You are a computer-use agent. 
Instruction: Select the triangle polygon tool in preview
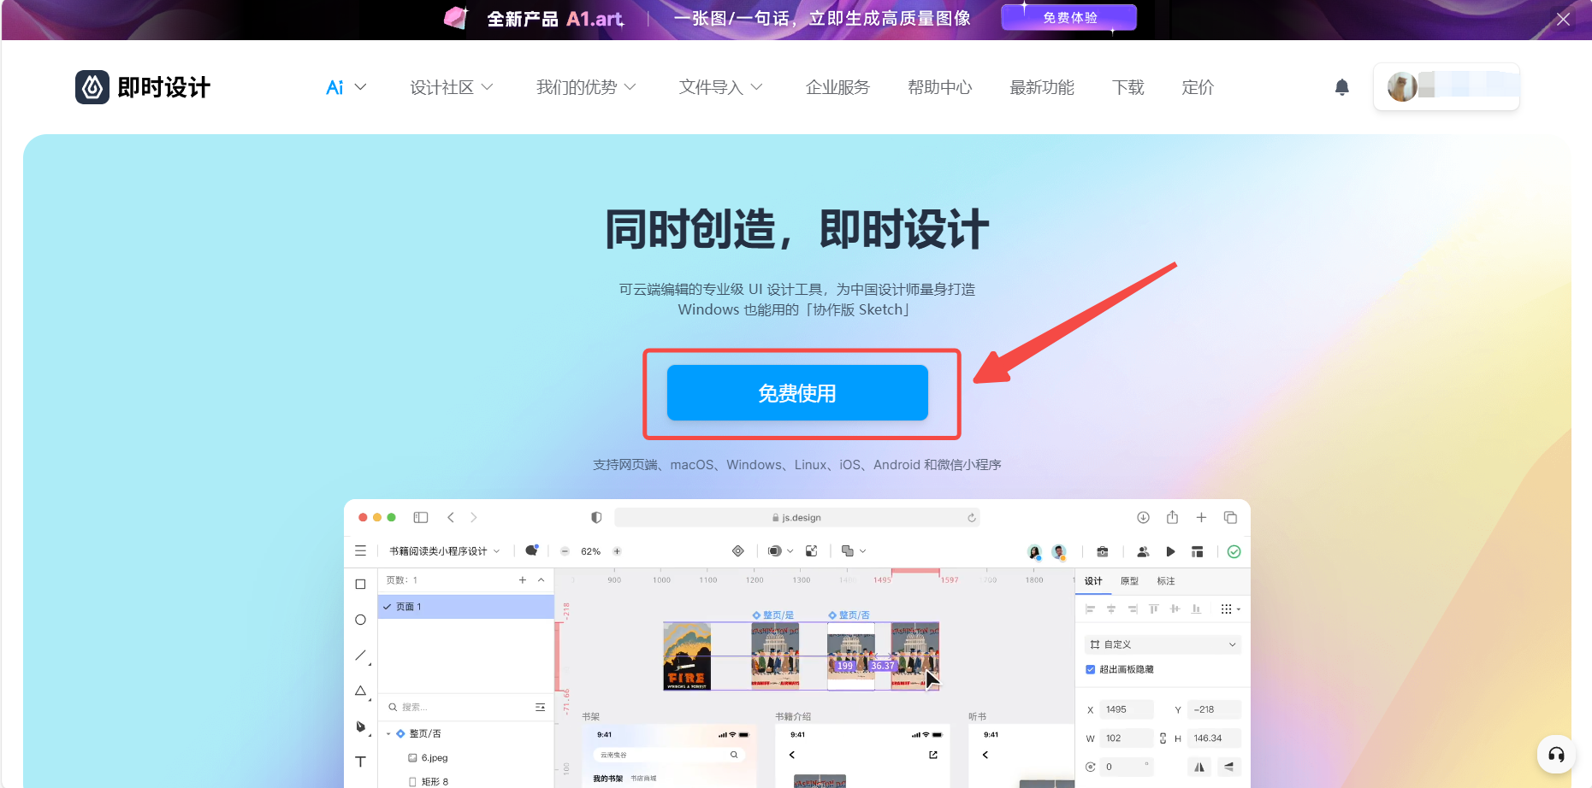click(361, 691)
